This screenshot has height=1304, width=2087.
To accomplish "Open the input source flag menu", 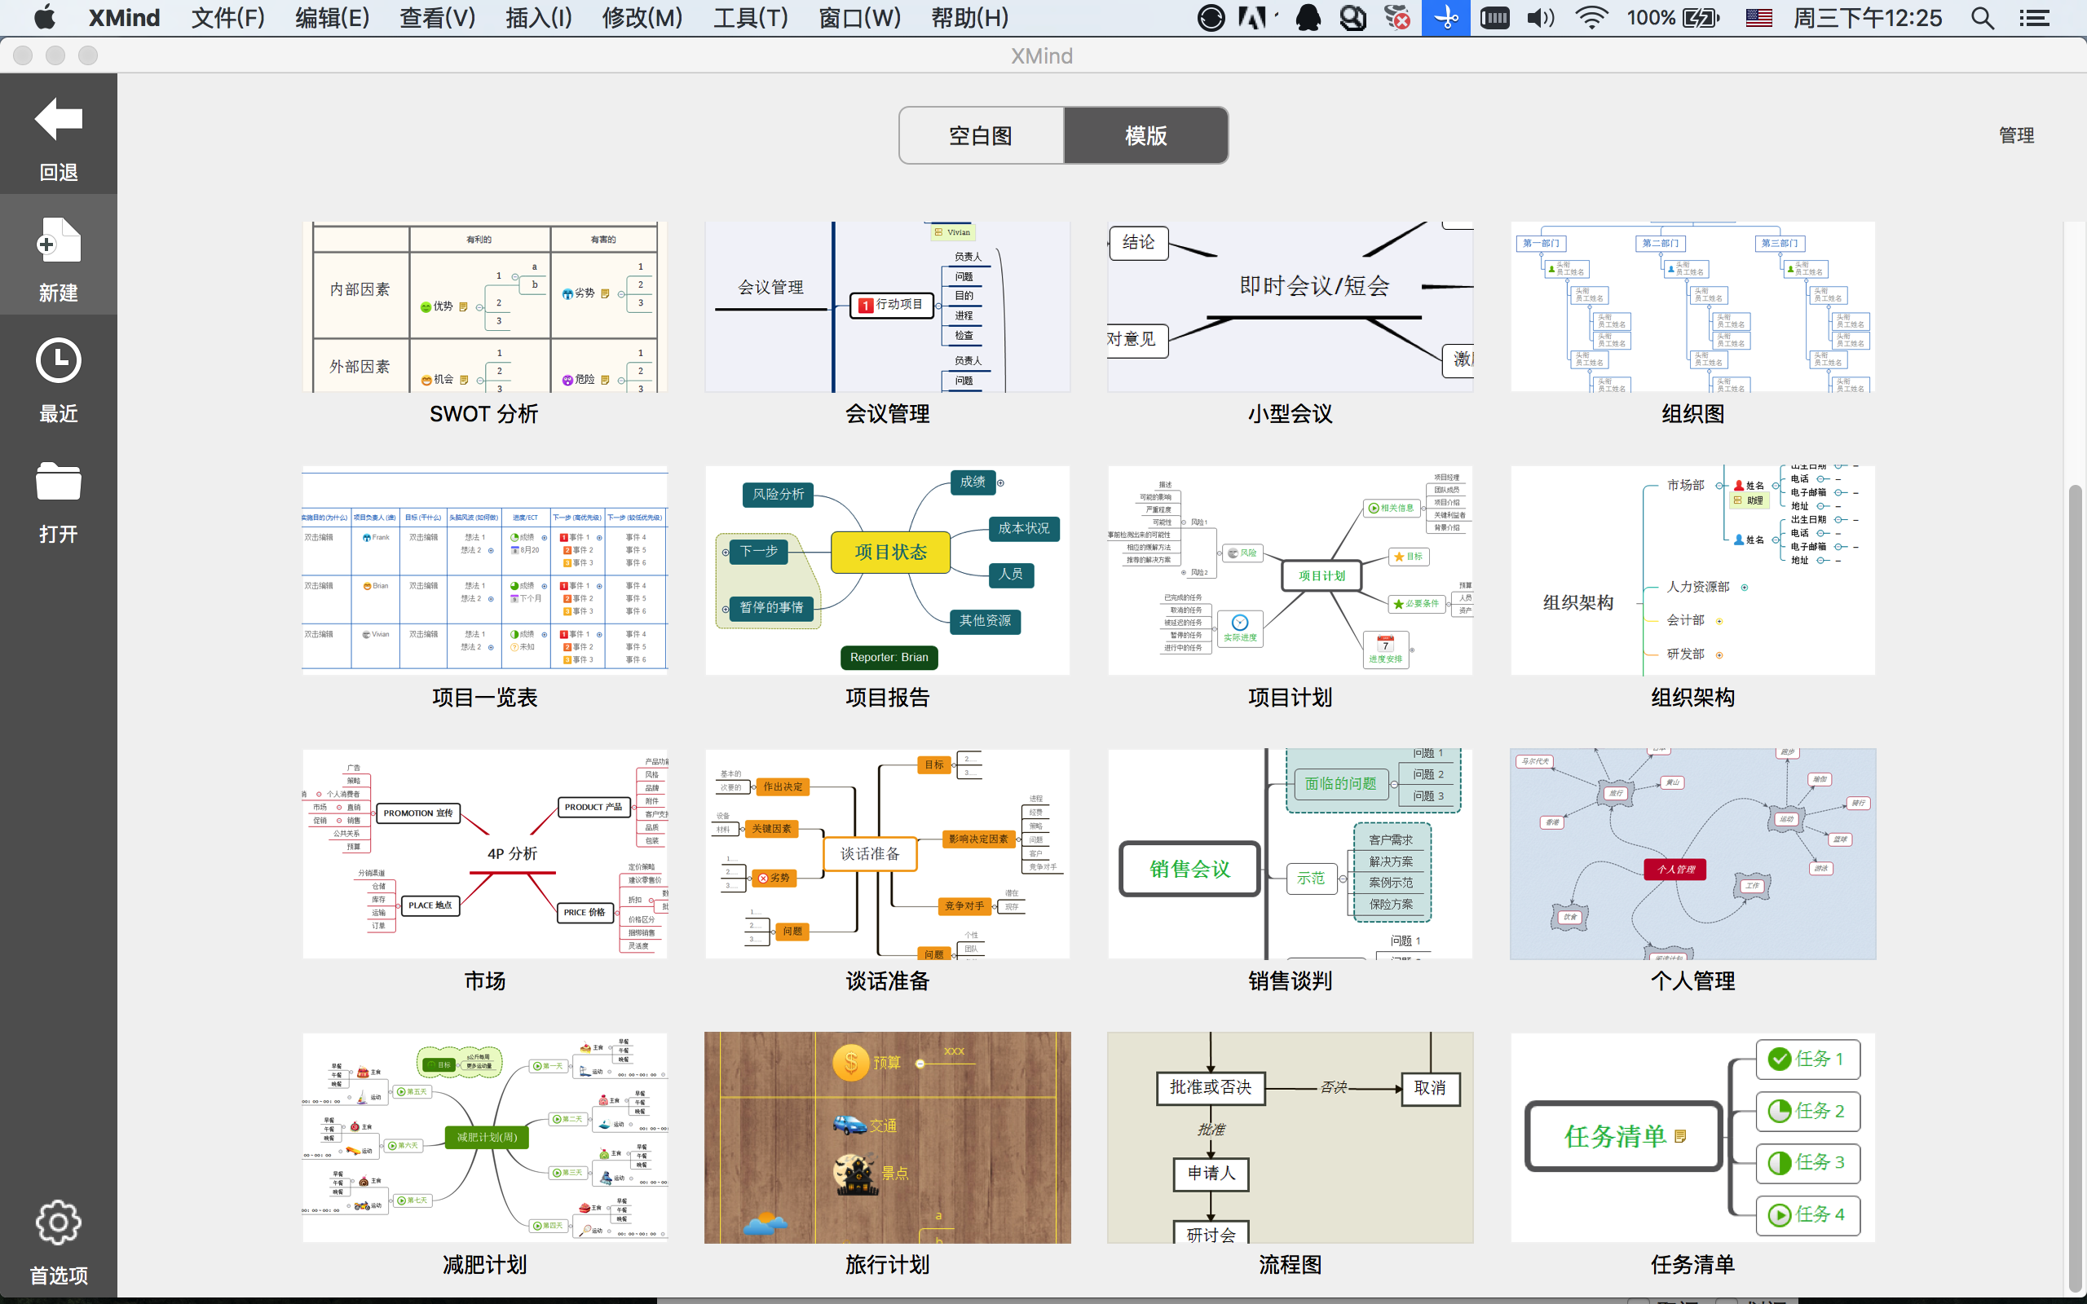I will tap(1759, 18).
